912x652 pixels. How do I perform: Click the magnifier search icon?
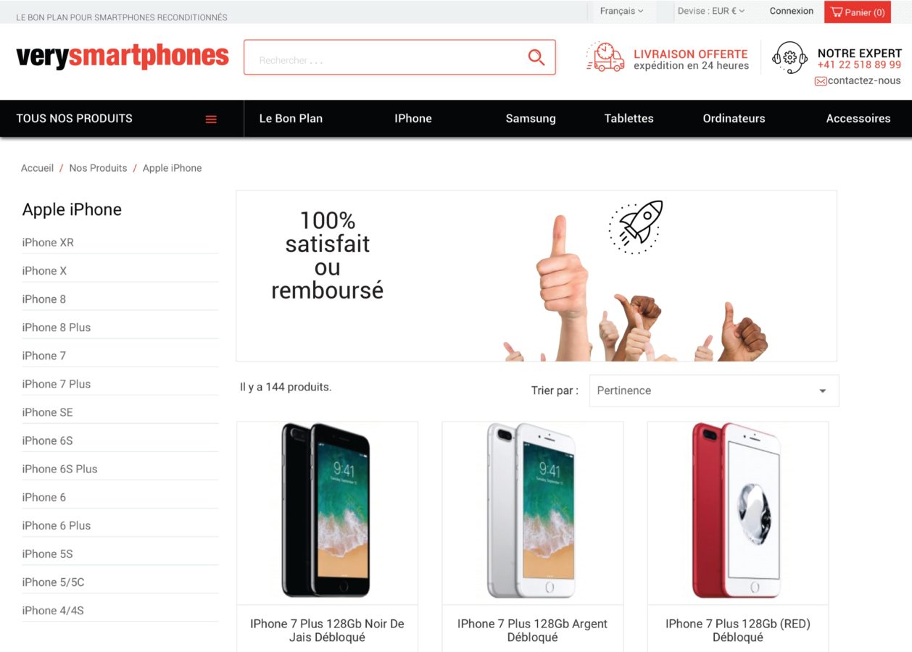click(536, 57)
